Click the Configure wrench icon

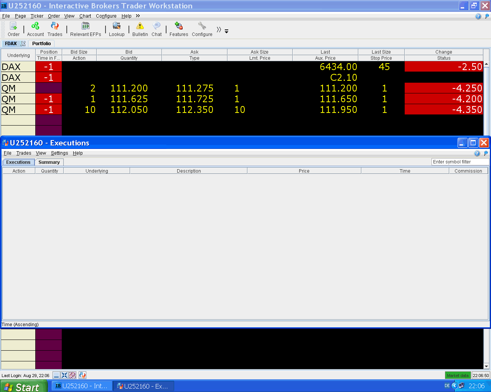(202, 26)
